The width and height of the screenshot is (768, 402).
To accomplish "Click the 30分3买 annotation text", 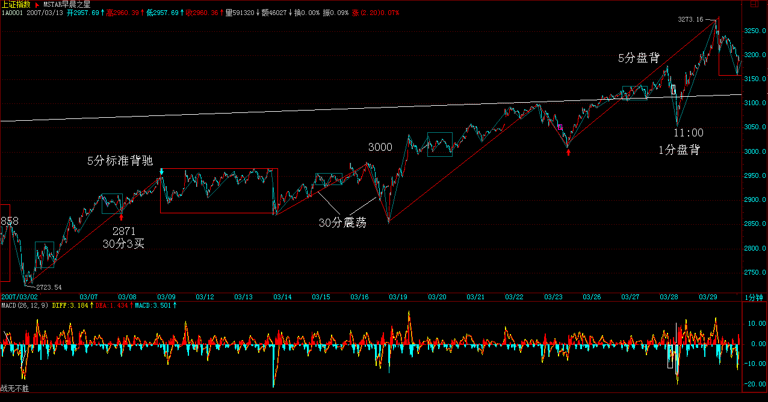I will [123, 243].
